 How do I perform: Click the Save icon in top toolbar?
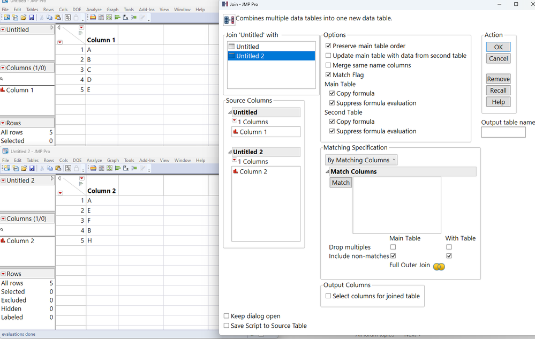pyautogui.click(x=32, y=17)
